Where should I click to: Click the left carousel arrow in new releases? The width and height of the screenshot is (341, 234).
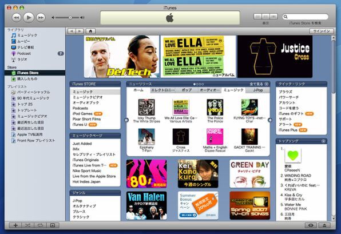126,120
